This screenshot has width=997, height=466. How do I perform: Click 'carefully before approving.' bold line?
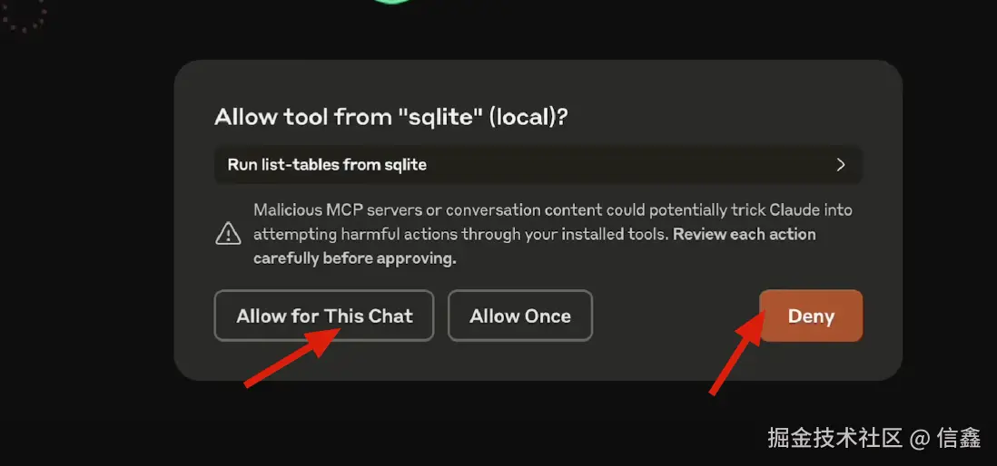tap(355, 259)
